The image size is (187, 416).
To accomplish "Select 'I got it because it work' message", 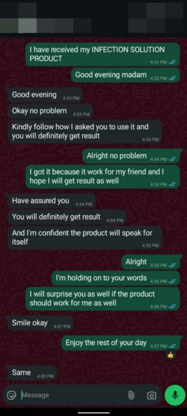I will pyautogui.click(x=103, y=177).
